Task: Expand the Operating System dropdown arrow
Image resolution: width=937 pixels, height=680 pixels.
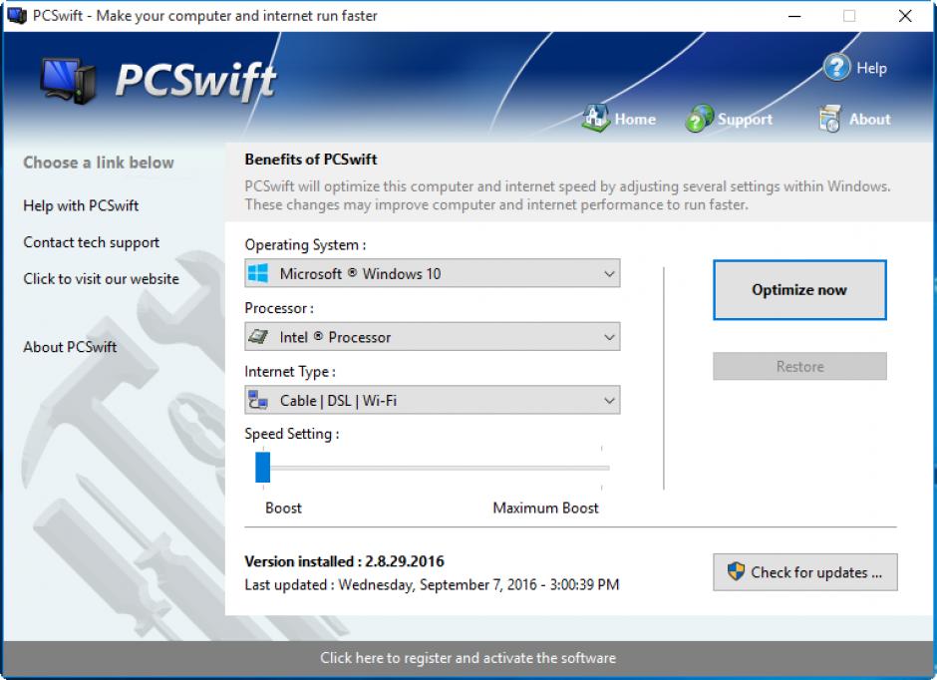Action: [x=609, y=273]
